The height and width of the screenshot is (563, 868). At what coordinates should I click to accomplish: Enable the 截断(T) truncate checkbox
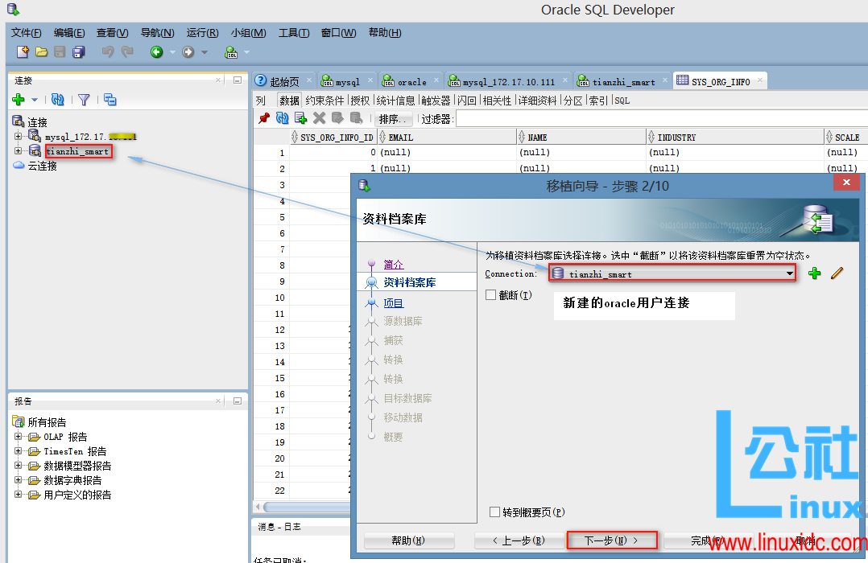[x=490, y=295]
